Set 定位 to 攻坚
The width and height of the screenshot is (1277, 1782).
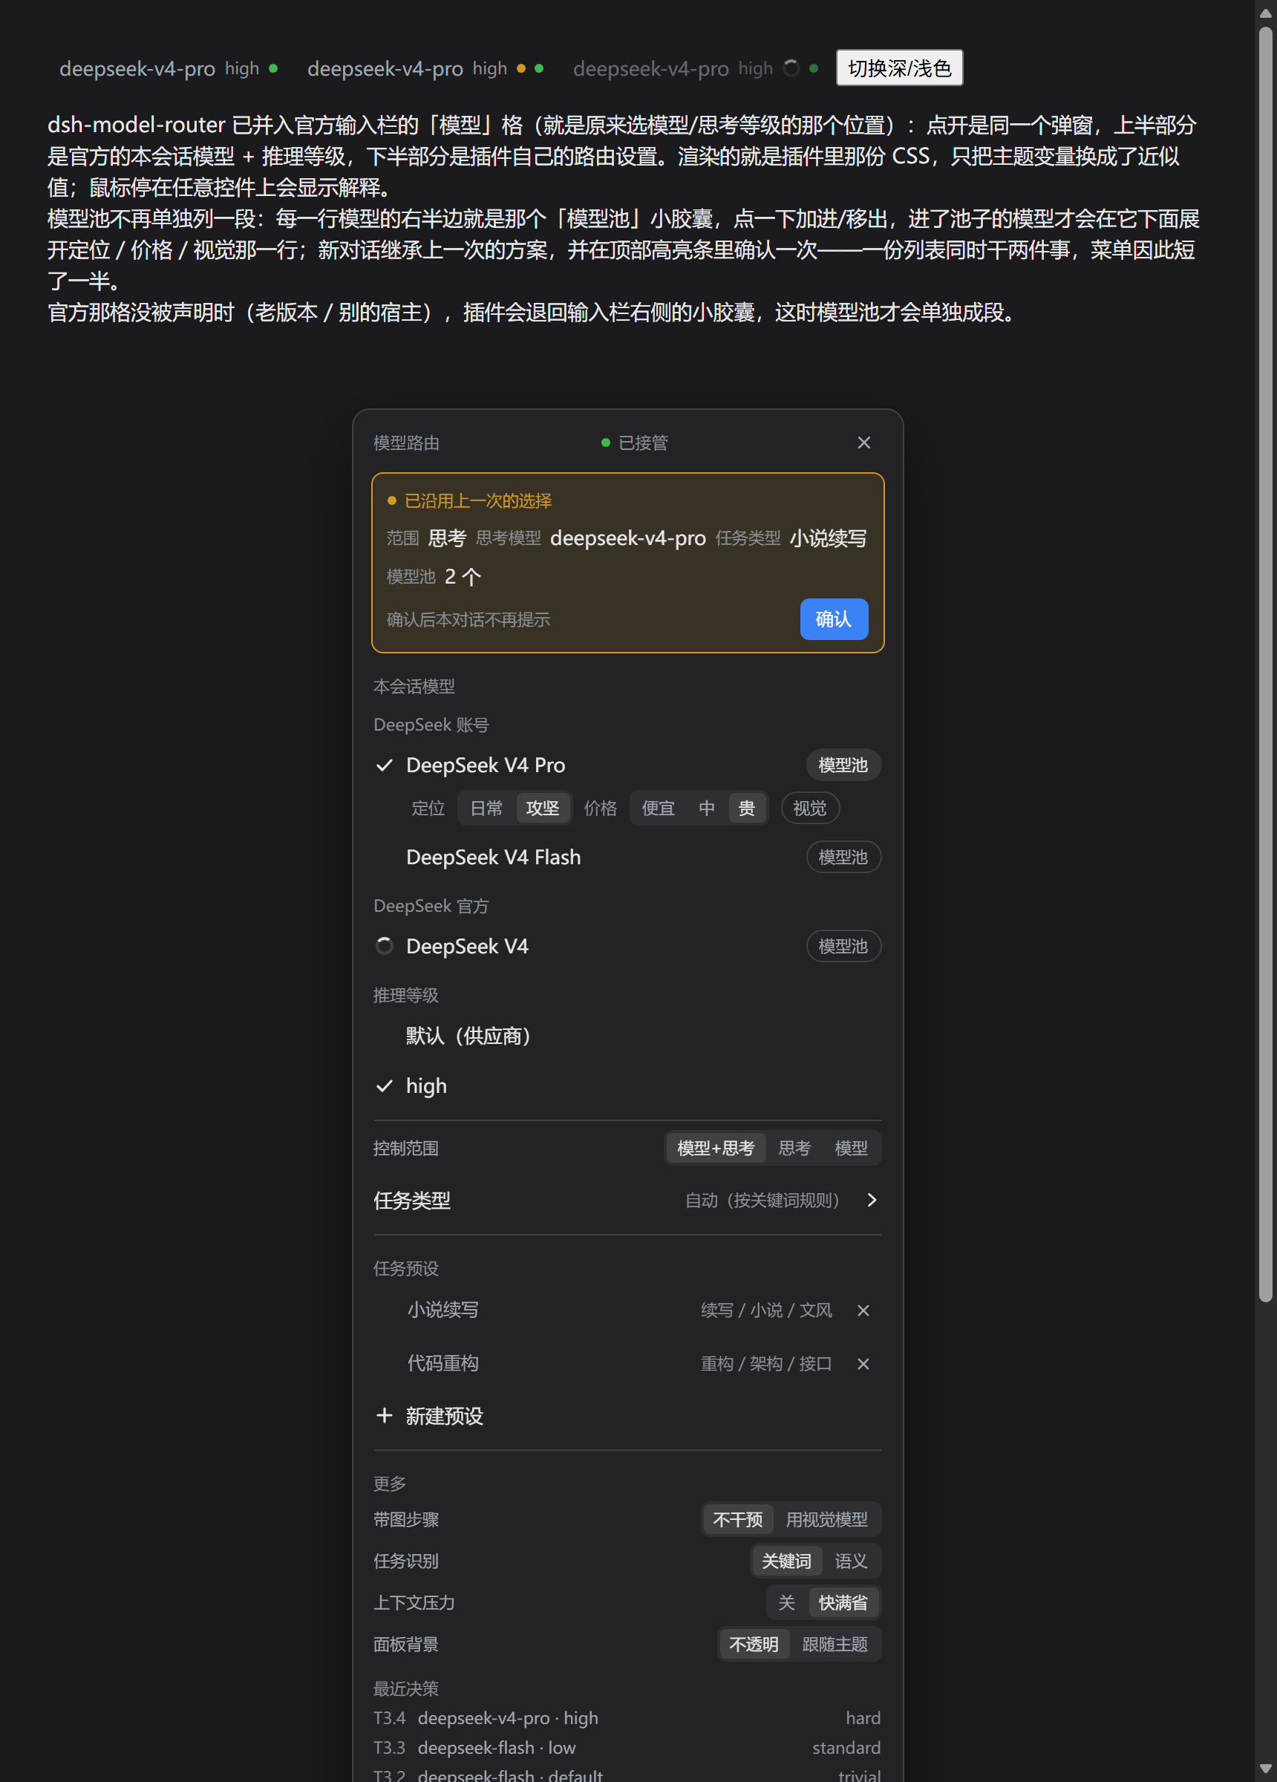tap(542, 809)
